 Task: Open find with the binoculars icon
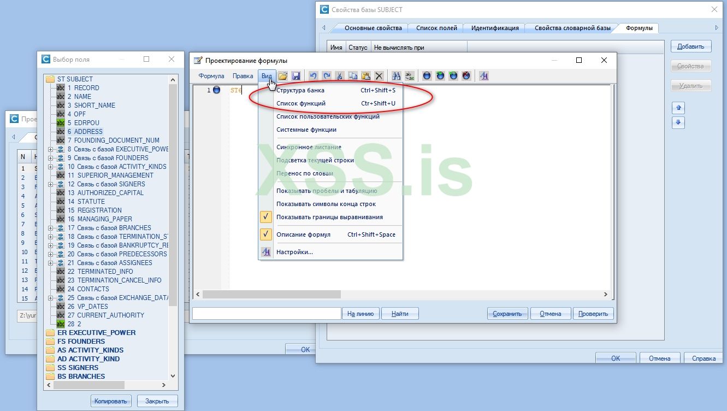tap(397, 76)
